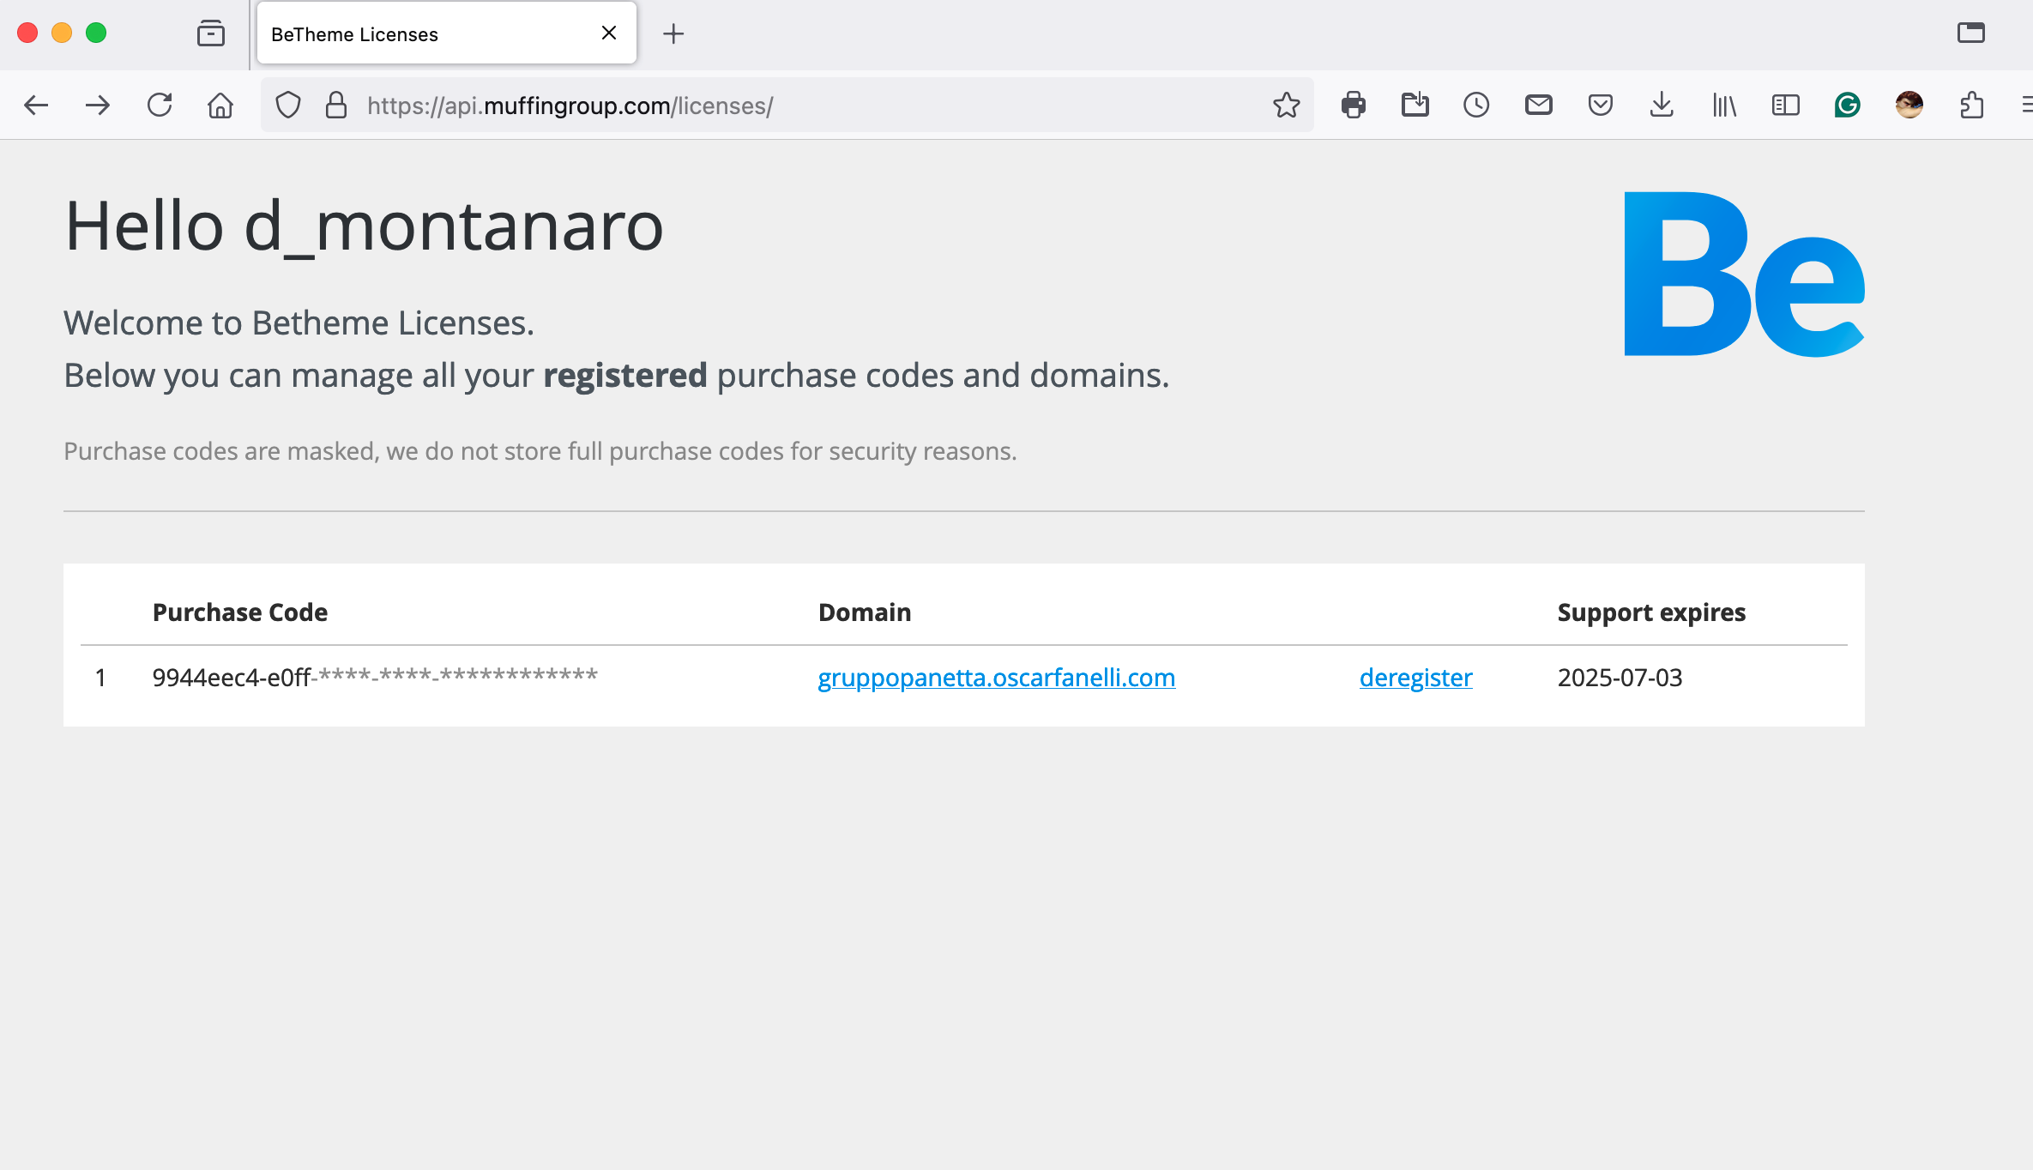Open the extensions puzzle icon
The width and height of the screenshot is (2033, 1170).
[x=1972, y=106]
